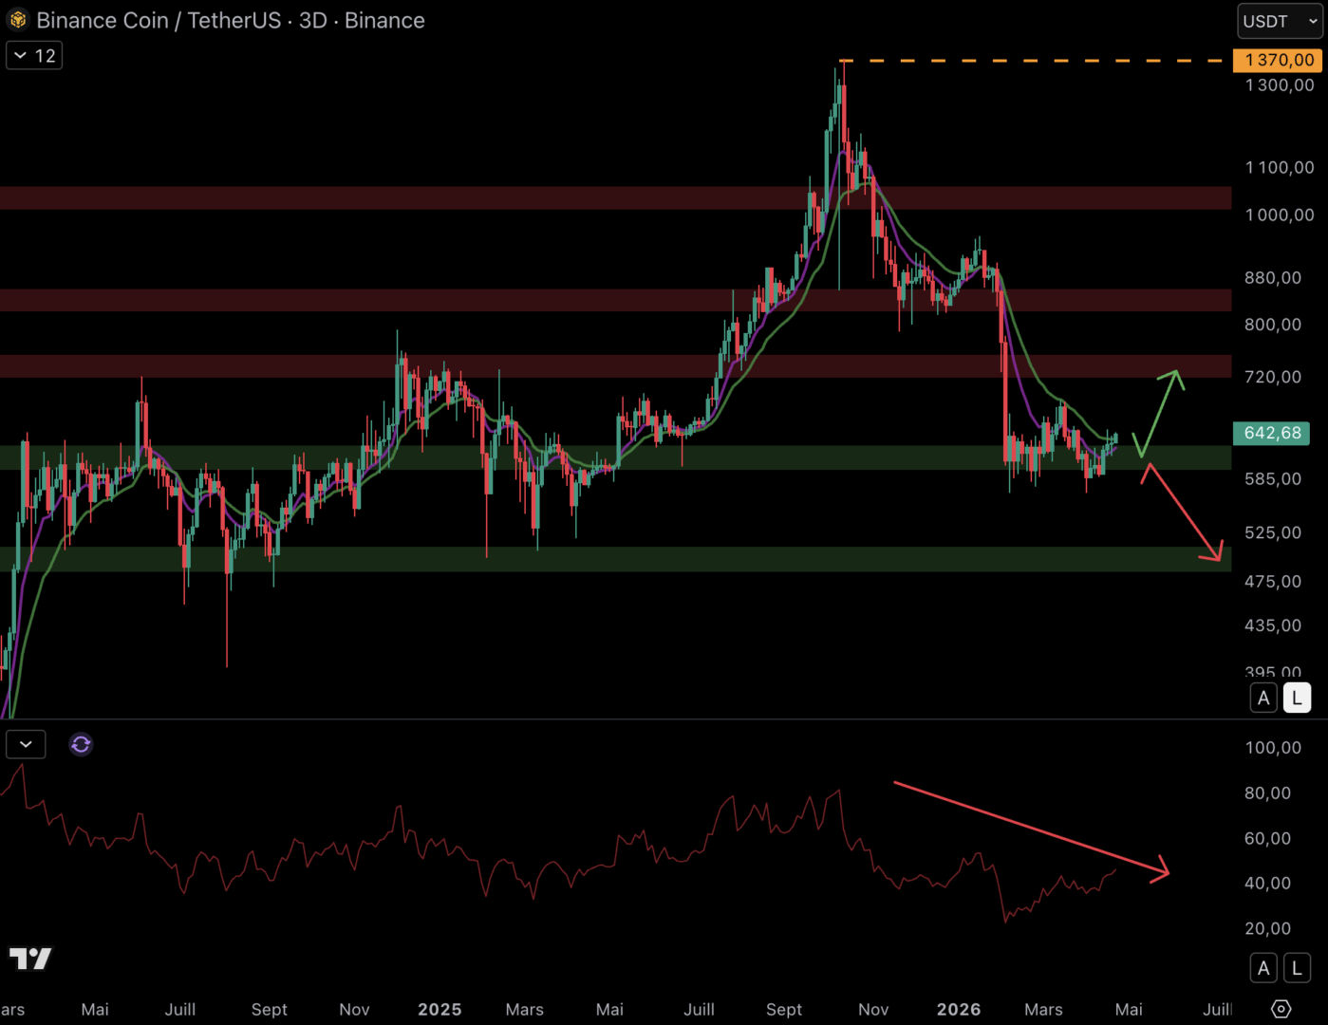Toggle log scale (L) on lower indicator pane
This screenshot has height=1025, width=1328.
pyautogui.click(x=1297, y=968)
